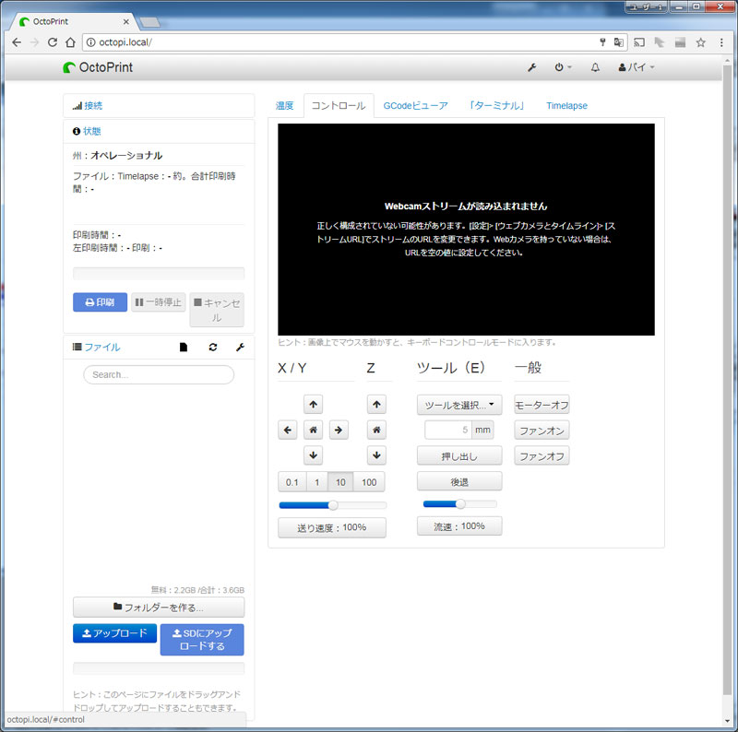
Task: Reload the page in browser
Action: click(x=53, y=42)
